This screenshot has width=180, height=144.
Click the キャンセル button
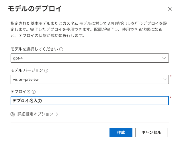coord(151,133)
